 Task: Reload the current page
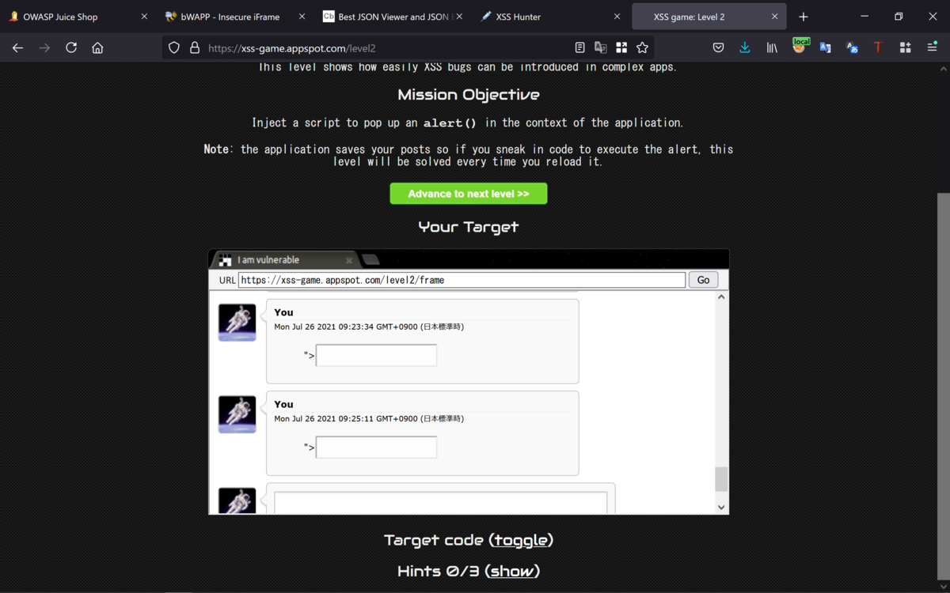coord(71,47)
